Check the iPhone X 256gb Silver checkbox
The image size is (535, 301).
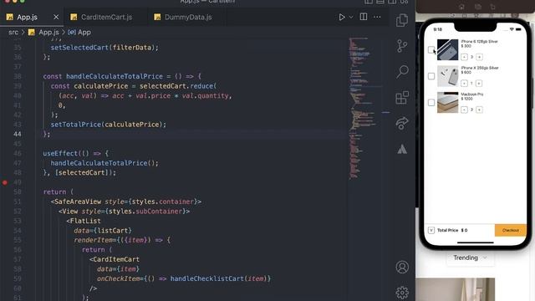pyautogui.click(x=431, y=76)
